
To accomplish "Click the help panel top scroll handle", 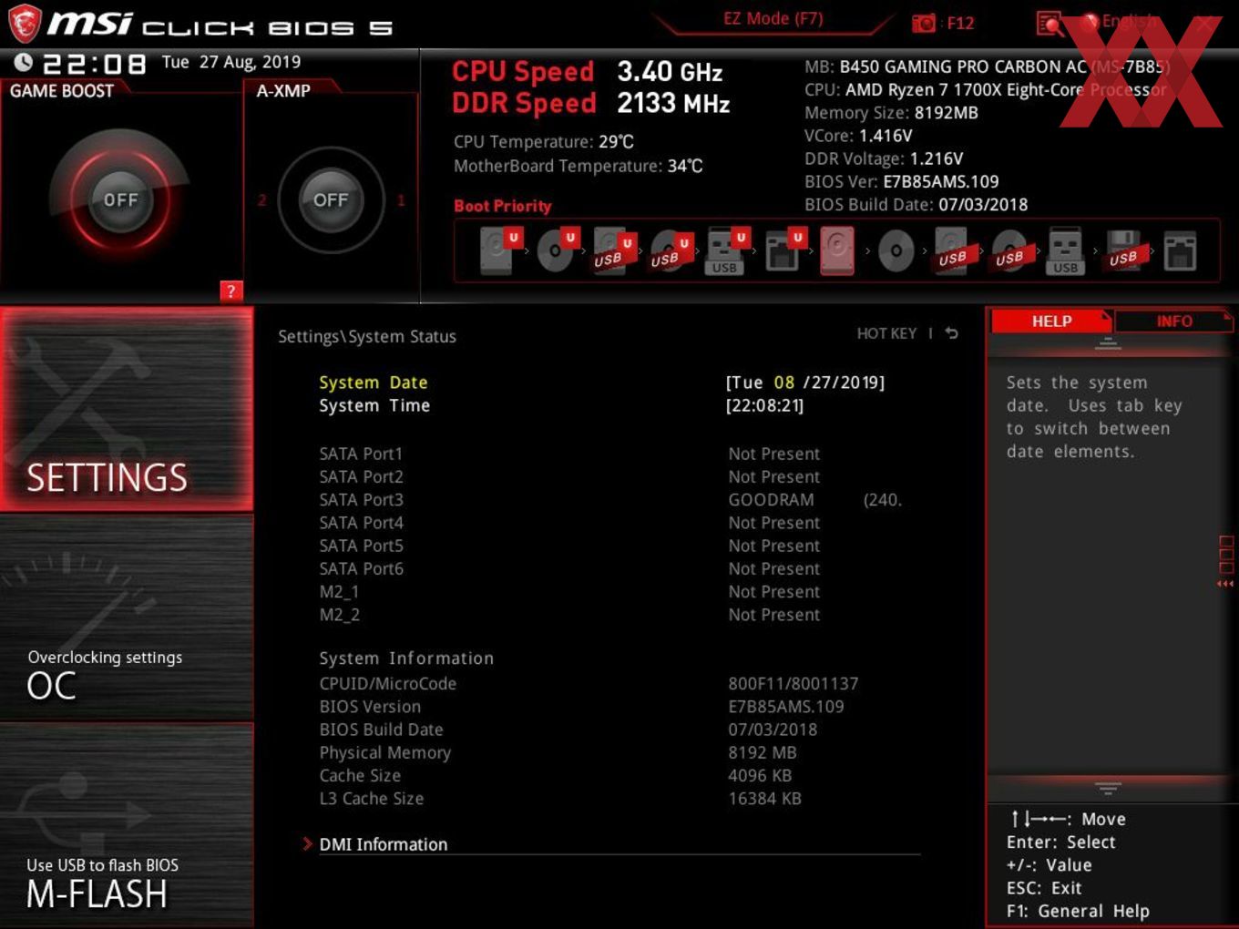I will pos(1108,343).
